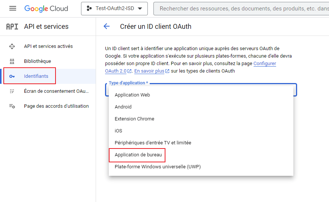Click the API et services activés icon

tap(12, 46)
